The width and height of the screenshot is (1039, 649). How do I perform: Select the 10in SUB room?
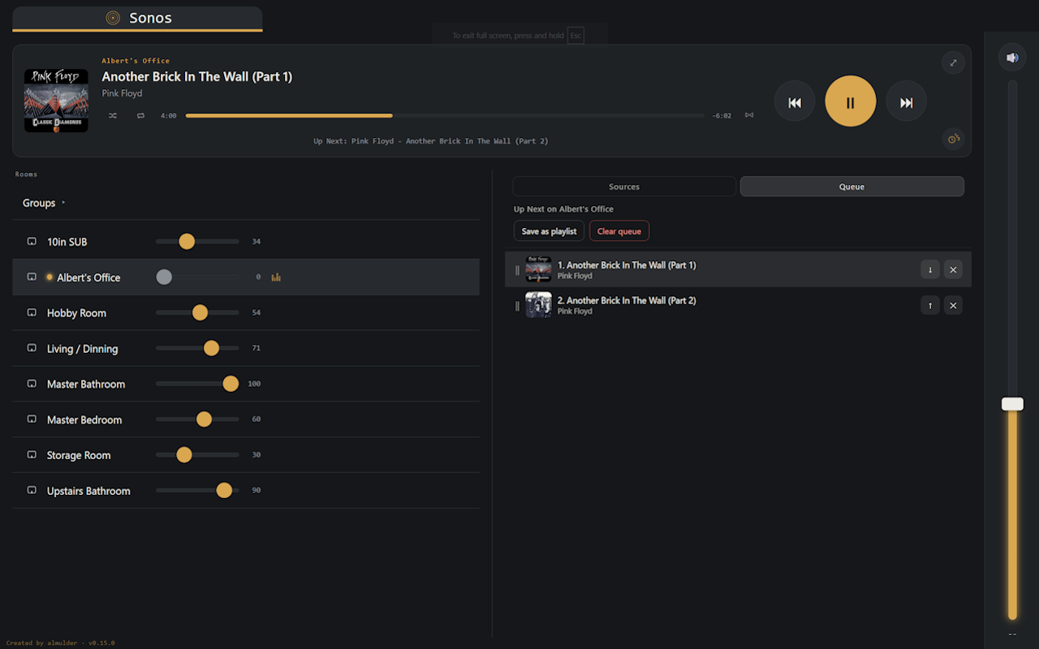tap(67, 242)
